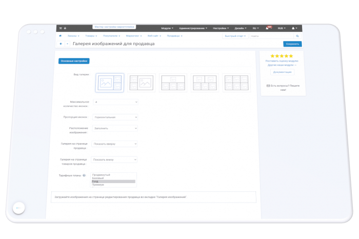Open the dropdown caret beside back arrow
This screenshot has width=359, height=239.
click(x=67, y=44)
